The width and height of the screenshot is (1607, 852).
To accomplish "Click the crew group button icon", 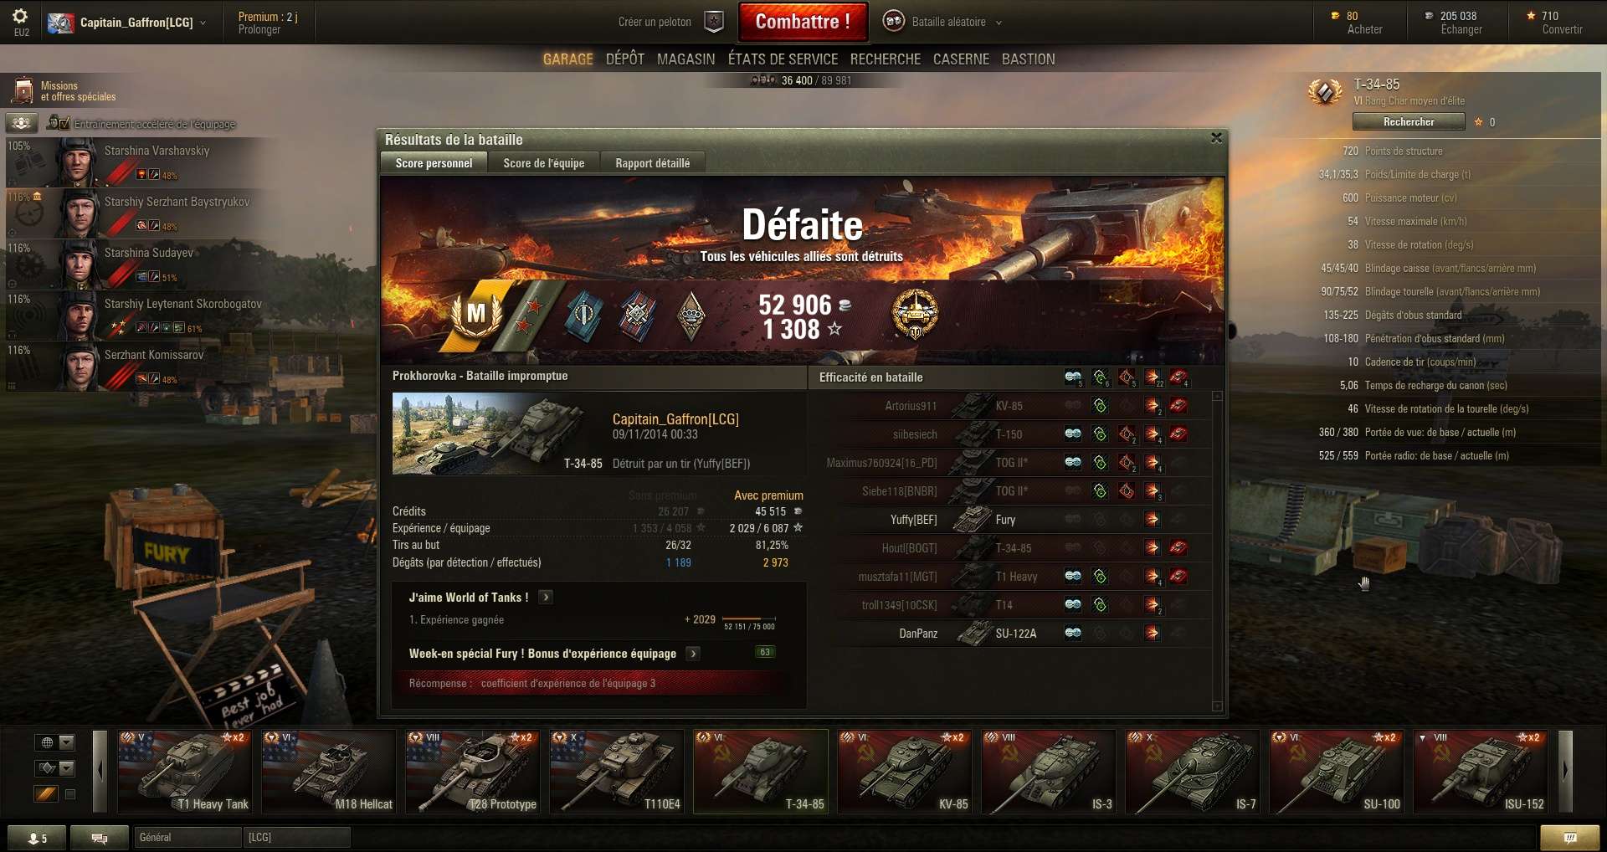I will (x=22, y=123).
